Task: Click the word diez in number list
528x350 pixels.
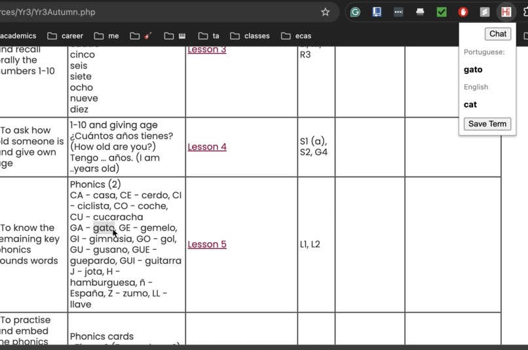Action: click(79, 109)
